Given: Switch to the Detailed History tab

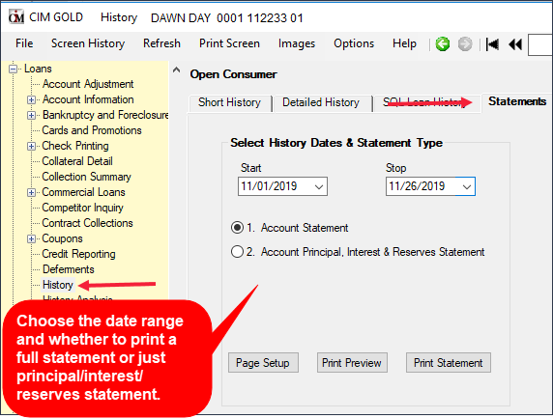Looking at the screenshot, I should pyautogui.click(x=321, y=102).
